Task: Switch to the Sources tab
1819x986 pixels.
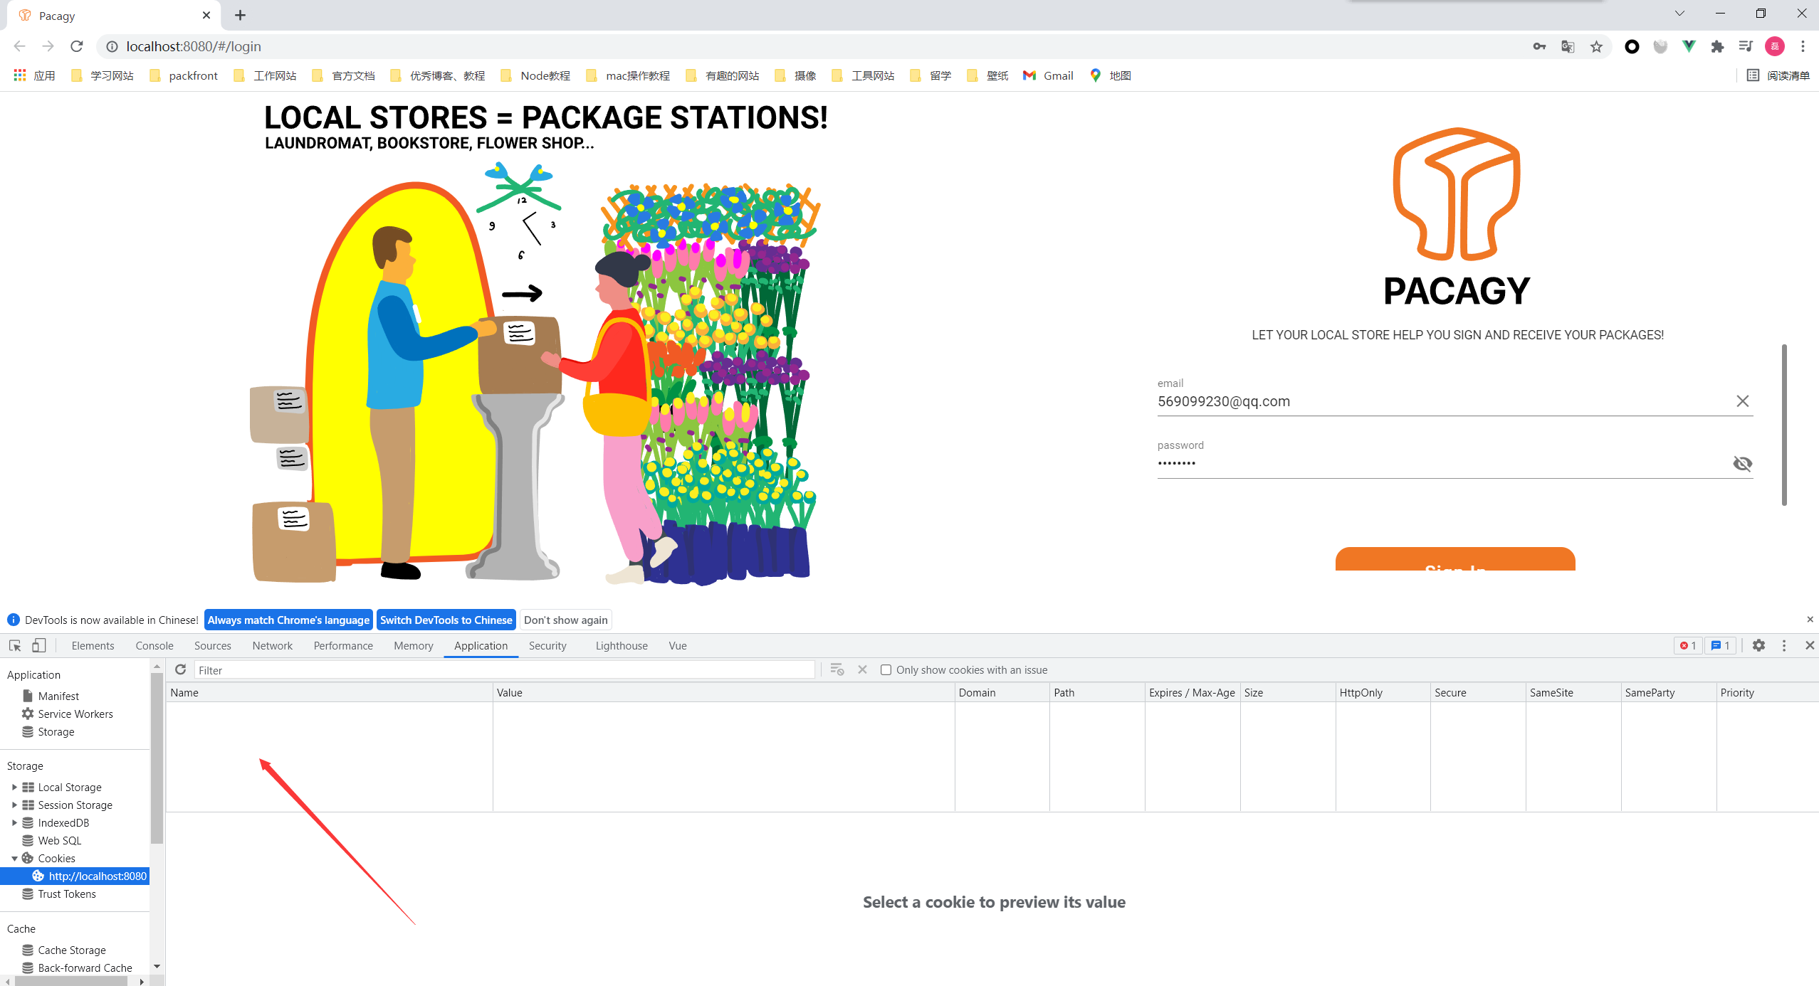Action: pos(213,645)
